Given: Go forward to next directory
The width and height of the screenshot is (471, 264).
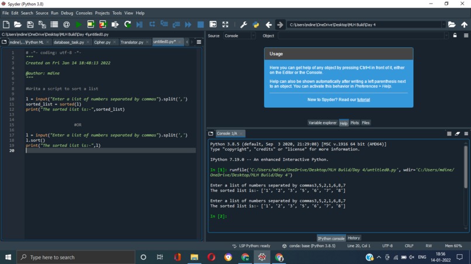Looking at the screenshot, I should pos(280,24).
